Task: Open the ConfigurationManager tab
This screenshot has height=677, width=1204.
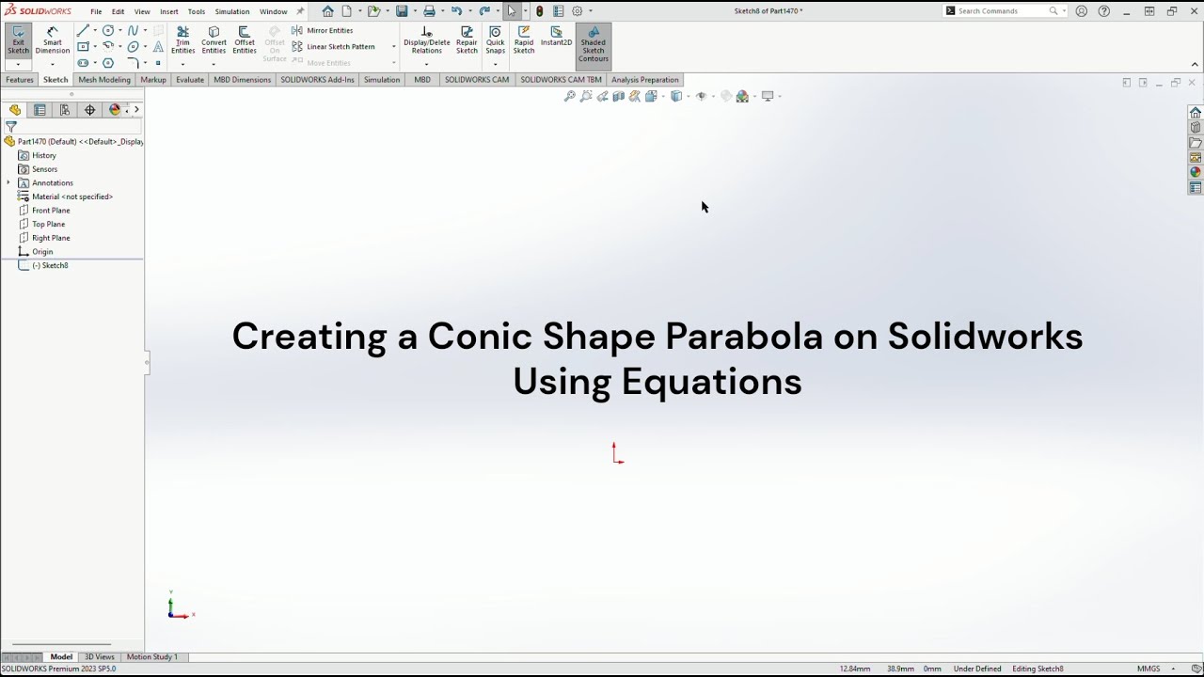Action: [x=65, y=110]
